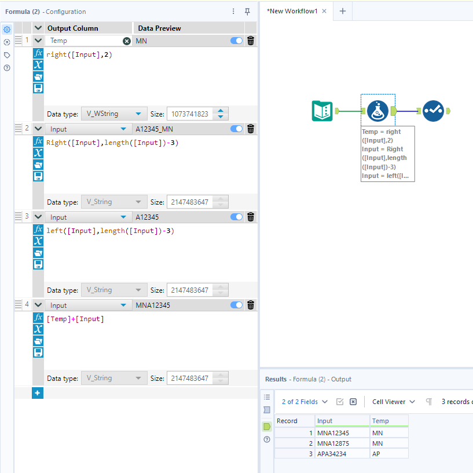Delete expression 2 with trash icon
Screen dimensions: 473x473
[x=250, y=129]
